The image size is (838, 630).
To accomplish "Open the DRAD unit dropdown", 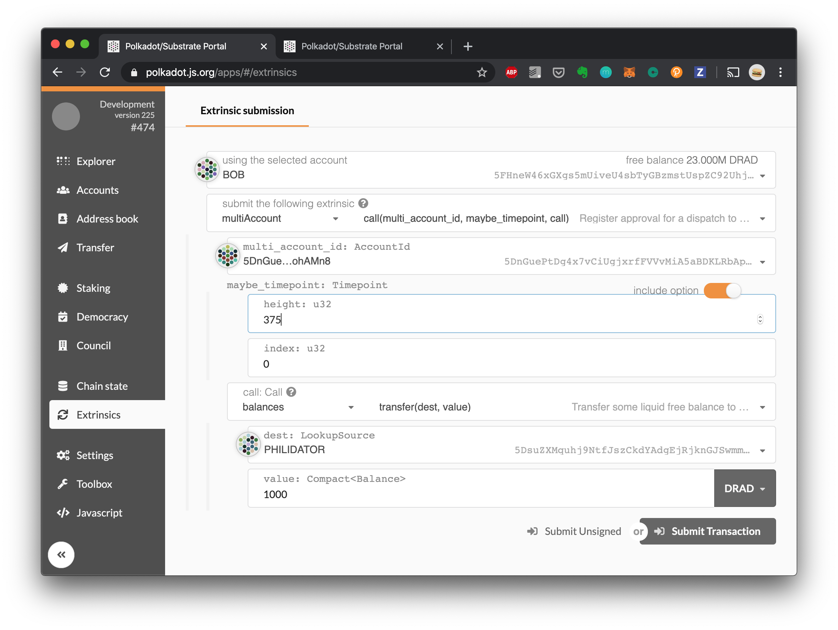I will 744,488.
